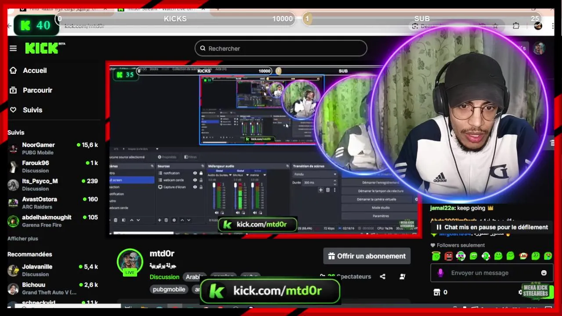Click the Durée 300 ms stepper

[335, 182]
